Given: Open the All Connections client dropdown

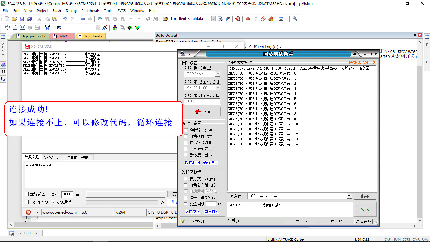Looking at the screenshot, I should tap(349, 196).
